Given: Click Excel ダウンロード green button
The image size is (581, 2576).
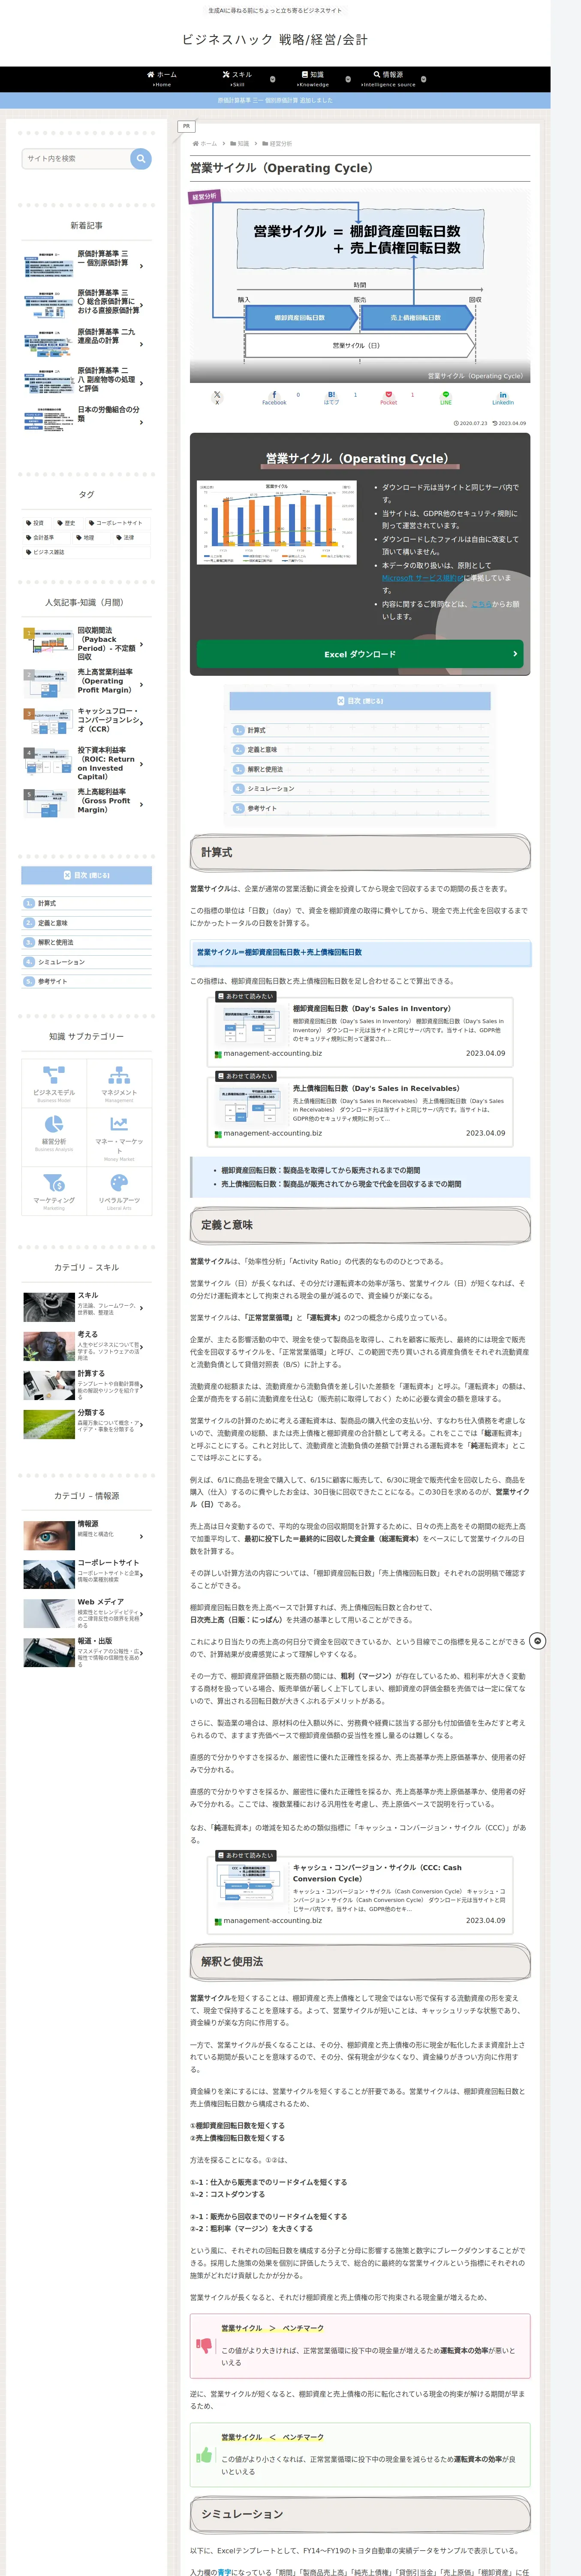Looking at the screenshot, I should click(359, 654).
